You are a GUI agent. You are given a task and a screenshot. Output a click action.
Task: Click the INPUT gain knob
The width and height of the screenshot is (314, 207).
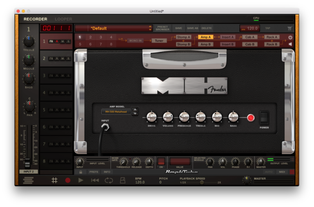click(x=80, y=162)
